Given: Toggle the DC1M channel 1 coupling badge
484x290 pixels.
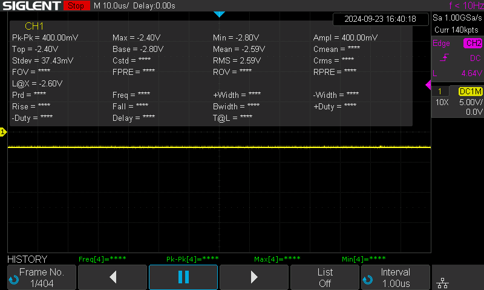Looking at the screenshot, I should (x=470, y=91).
